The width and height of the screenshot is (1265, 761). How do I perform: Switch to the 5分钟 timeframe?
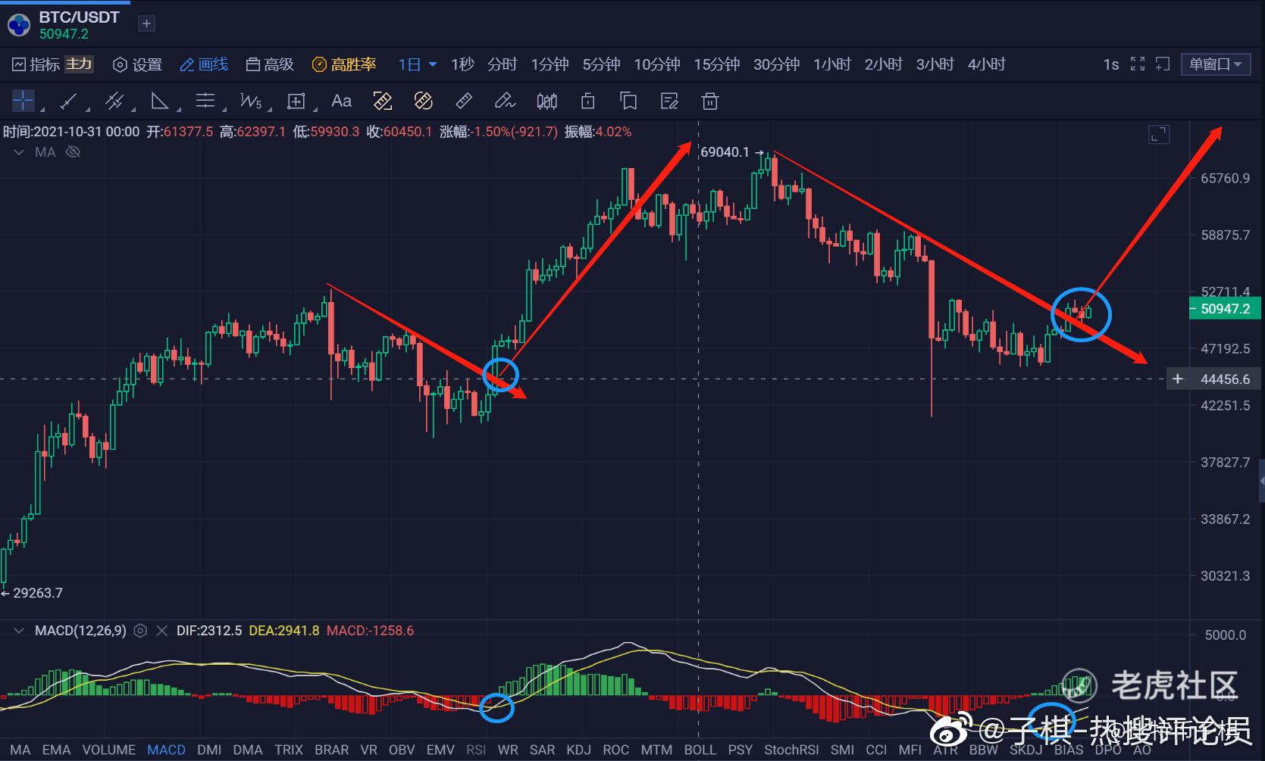click(601, 64)
